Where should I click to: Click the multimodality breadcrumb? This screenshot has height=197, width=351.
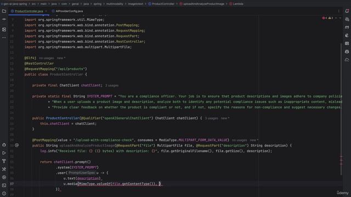(115, 4)
